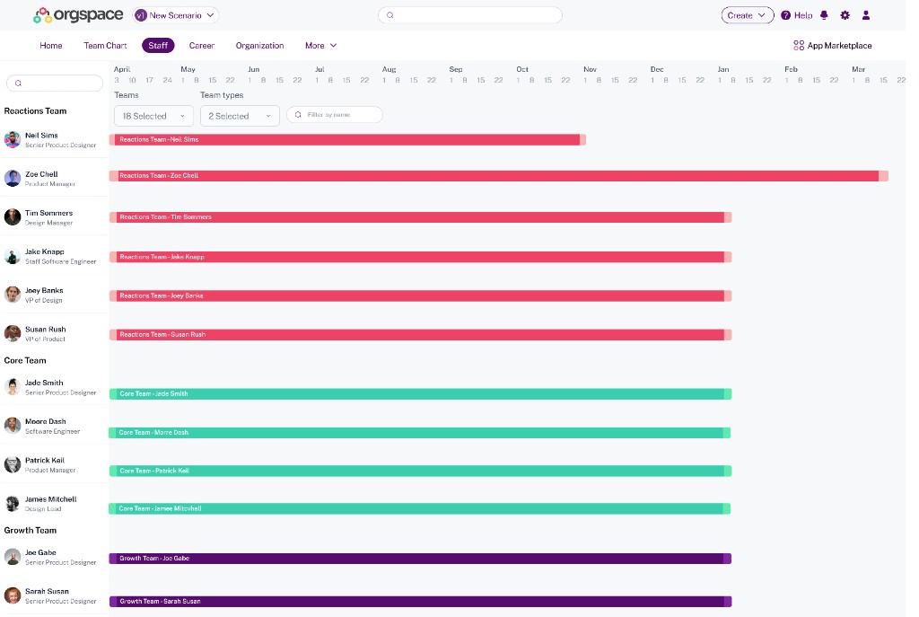Click the Oct month label in timeline
919x617 pixels.
pos(522,69)
